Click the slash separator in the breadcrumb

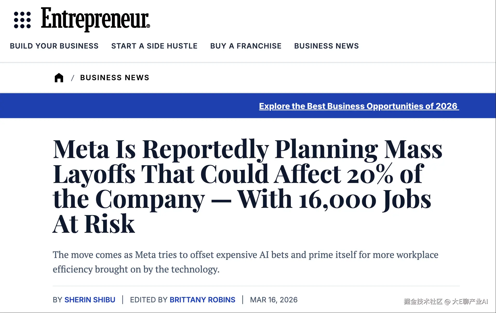73,78
